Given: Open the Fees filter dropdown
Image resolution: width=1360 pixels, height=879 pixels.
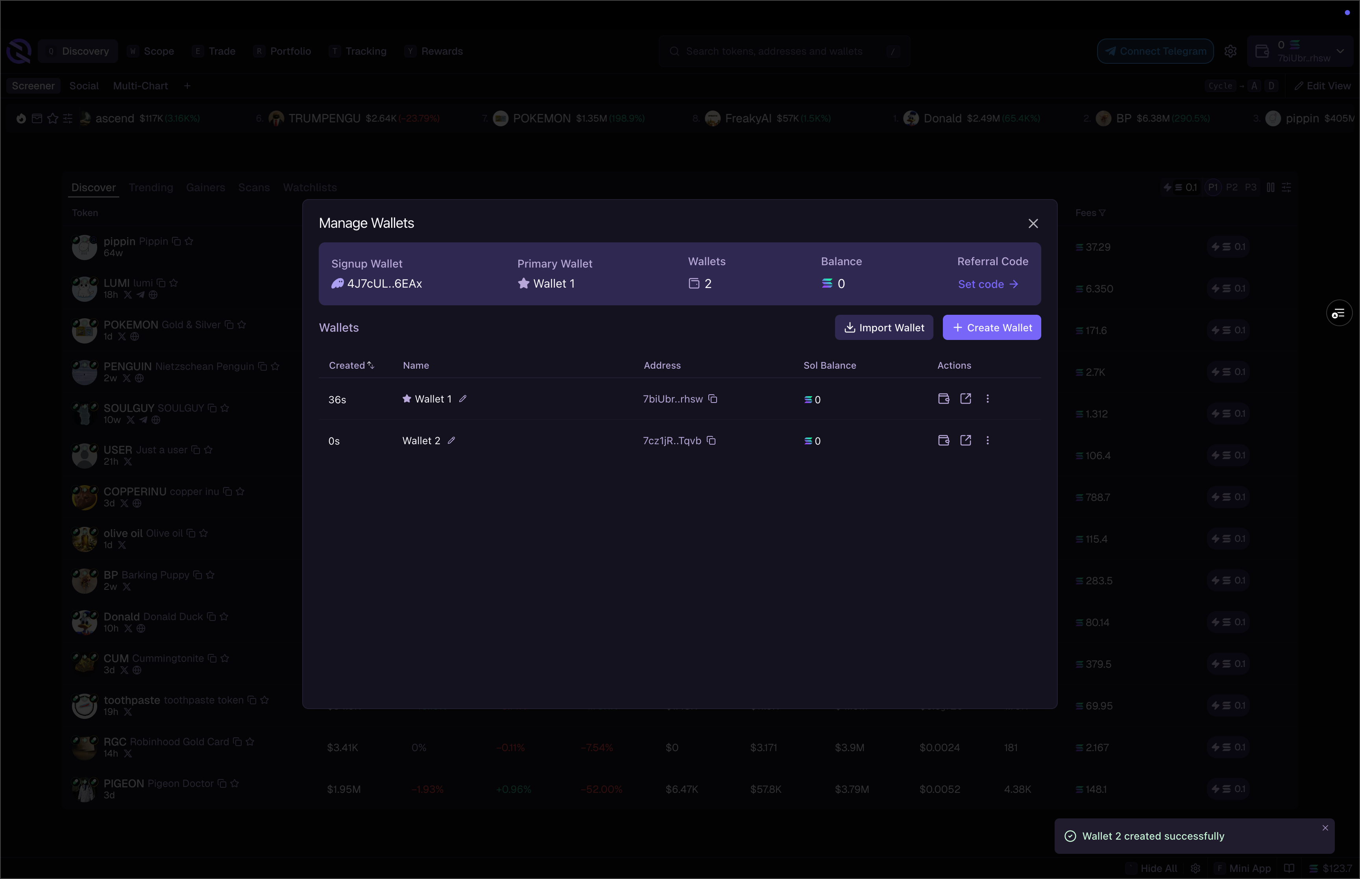Looking at the screenshot, I should 1103,212.
